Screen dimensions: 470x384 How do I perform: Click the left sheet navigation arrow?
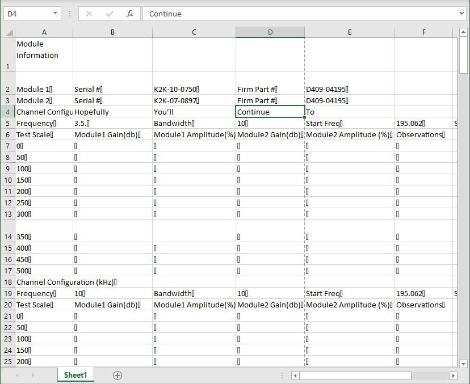(x=15, y=375)
